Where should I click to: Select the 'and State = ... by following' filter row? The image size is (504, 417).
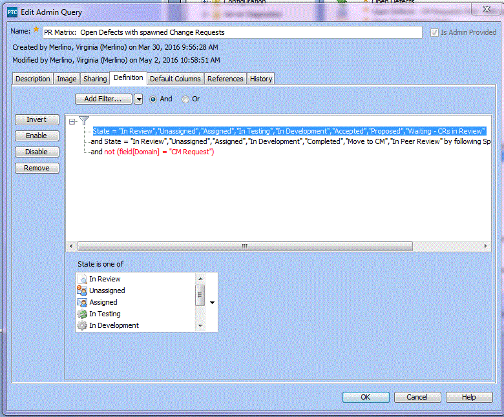pyautogui.click(x=291, y=141)
